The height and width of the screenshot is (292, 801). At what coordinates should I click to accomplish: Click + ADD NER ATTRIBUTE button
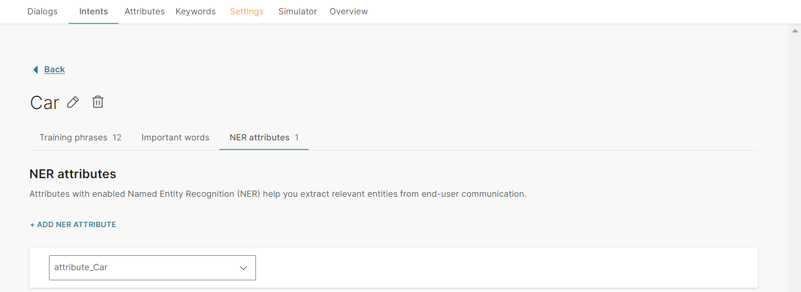73,224
